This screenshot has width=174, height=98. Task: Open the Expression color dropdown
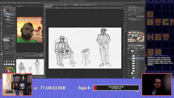click(134, 20)
